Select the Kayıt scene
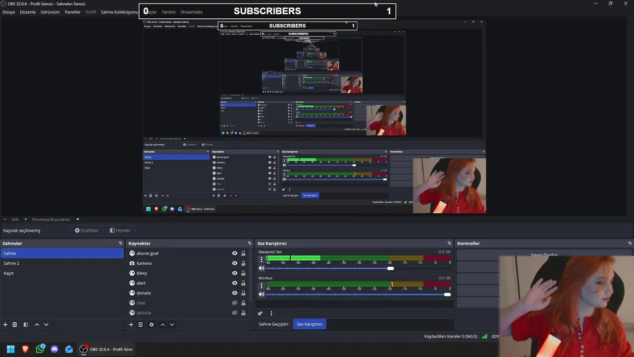The width and height of the screenshot is (634, 357). [62, 273]
